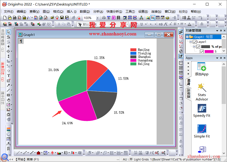Open the Stats Advisor app
The image size is (227, 162).
[x=202, y=92]
